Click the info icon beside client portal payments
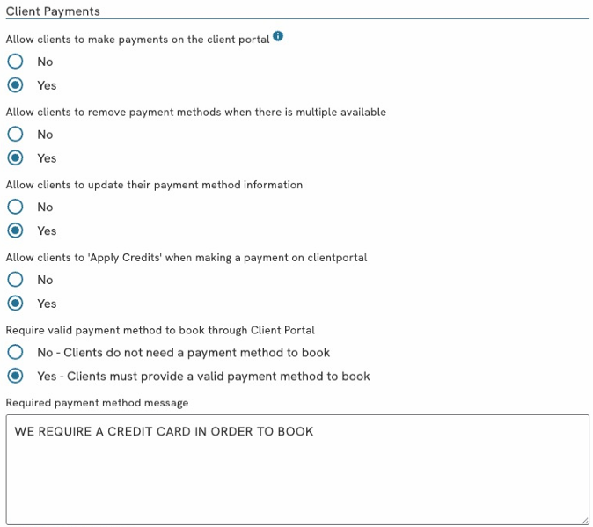Screen dimensions: 593x527 [x=278, y=37]
